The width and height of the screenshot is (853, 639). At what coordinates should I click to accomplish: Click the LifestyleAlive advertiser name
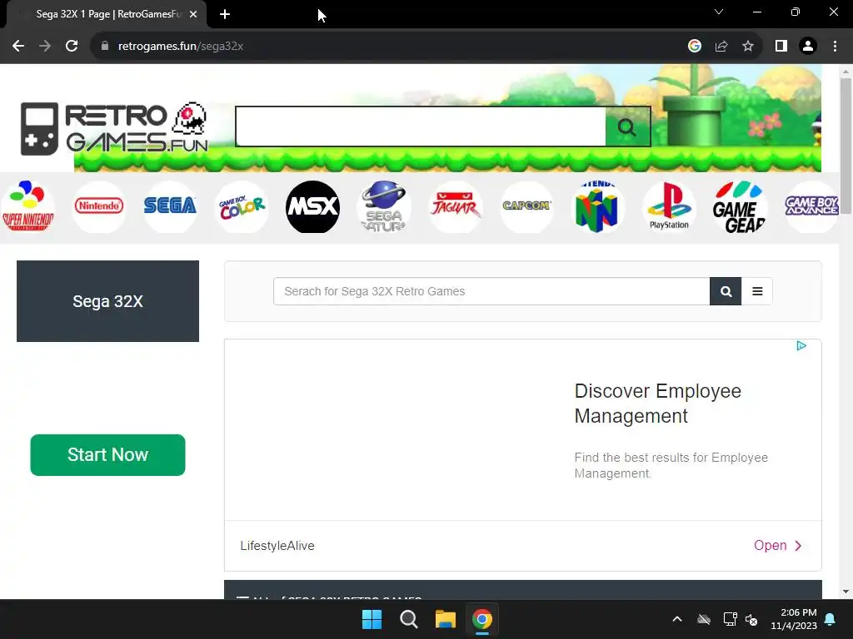pos(277,546)
